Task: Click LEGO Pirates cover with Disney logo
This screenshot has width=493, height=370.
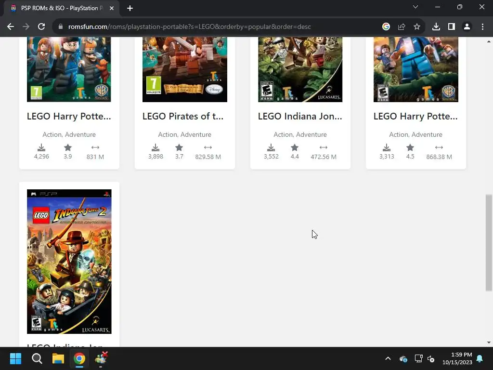Action: (x=185, y=69)
